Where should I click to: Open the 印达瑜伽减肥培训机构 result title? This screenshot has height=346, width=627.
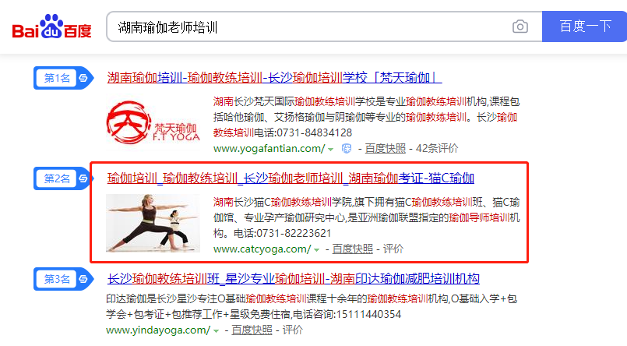point(294,278)
